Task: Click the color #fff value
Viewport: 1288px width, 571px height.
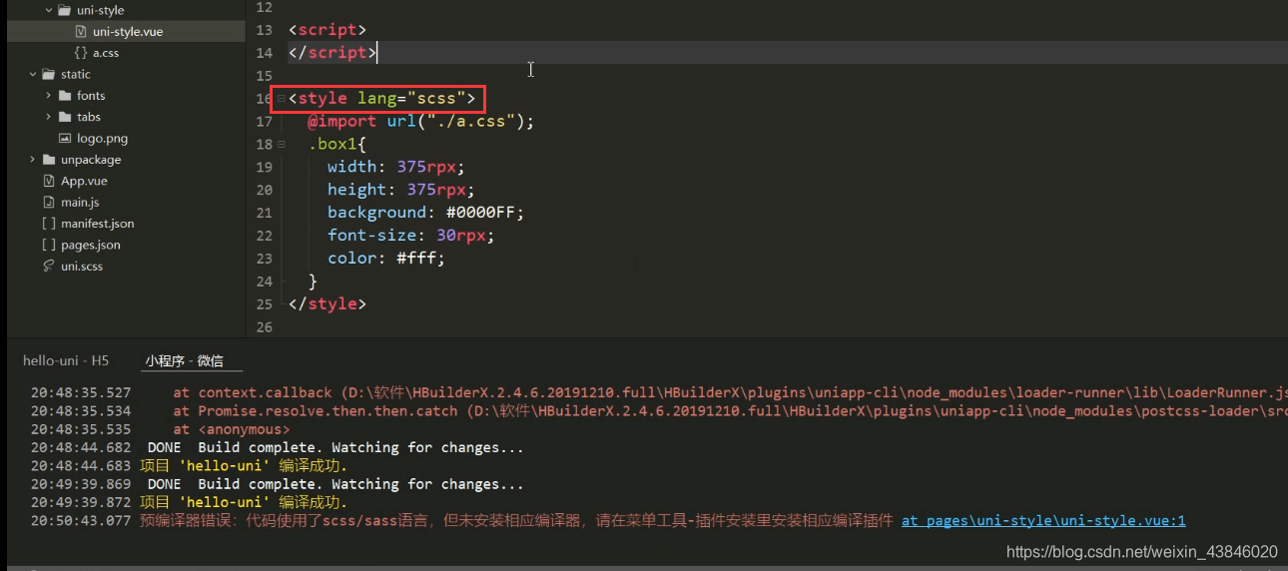Action: click(x=415, y=258)
